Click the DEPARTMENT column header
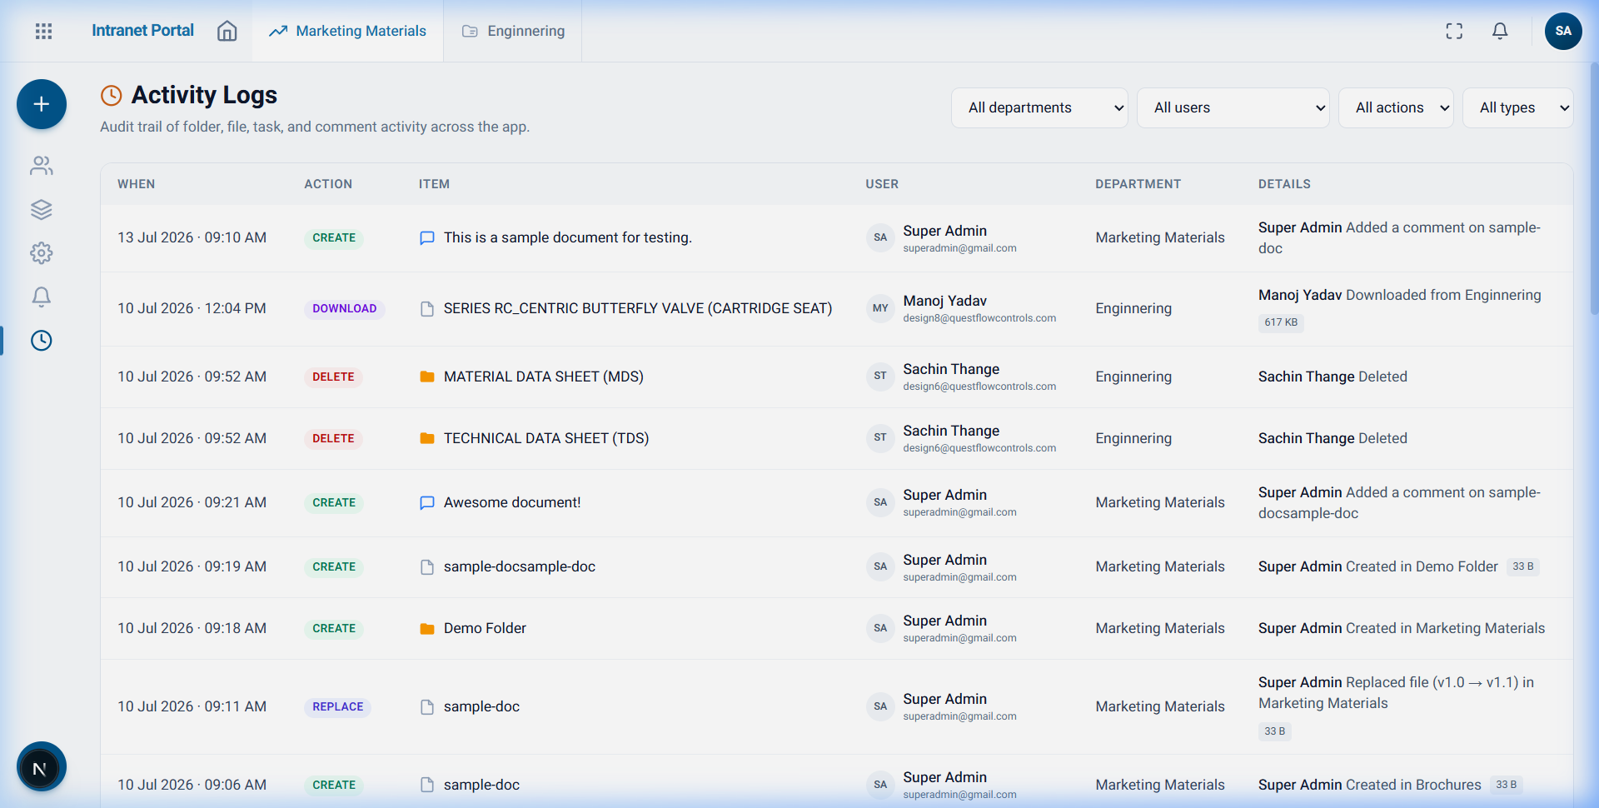This screenshot has width=1599, height=808. point(1138,184)
